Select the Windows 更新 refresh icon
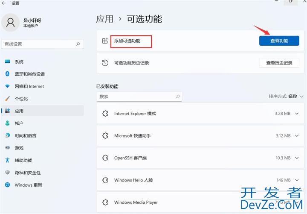Image resolution: width=307 pixels, height=214 pixels. 7,185
